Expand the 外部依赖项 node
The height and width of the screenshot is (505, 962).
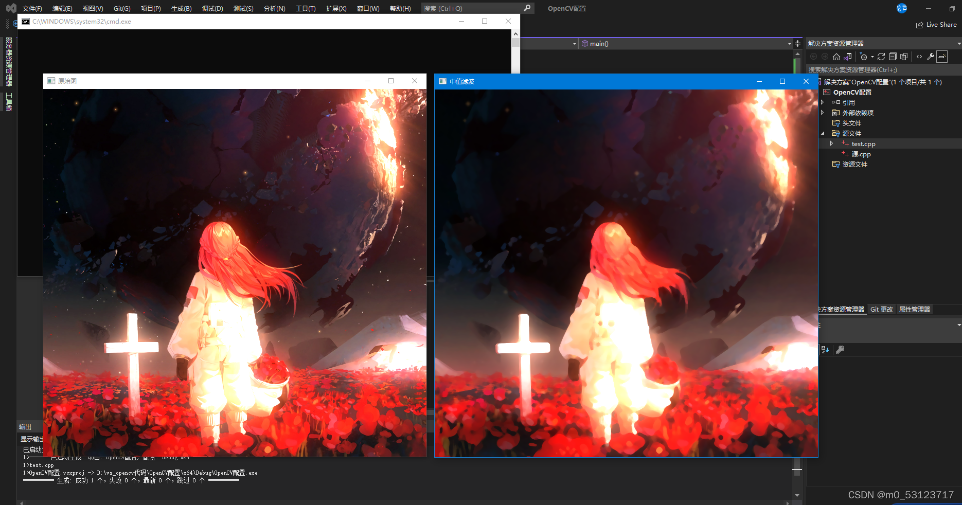[x=823, y=113]
